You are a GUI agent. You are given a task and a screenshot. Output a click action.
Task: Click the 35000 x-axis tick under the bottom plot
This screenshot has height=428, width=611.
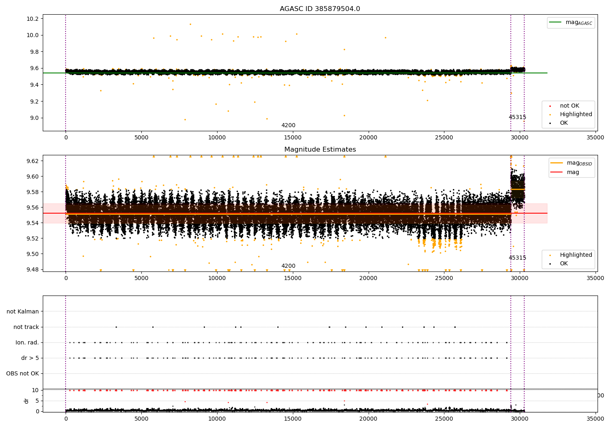click(595, 418)
